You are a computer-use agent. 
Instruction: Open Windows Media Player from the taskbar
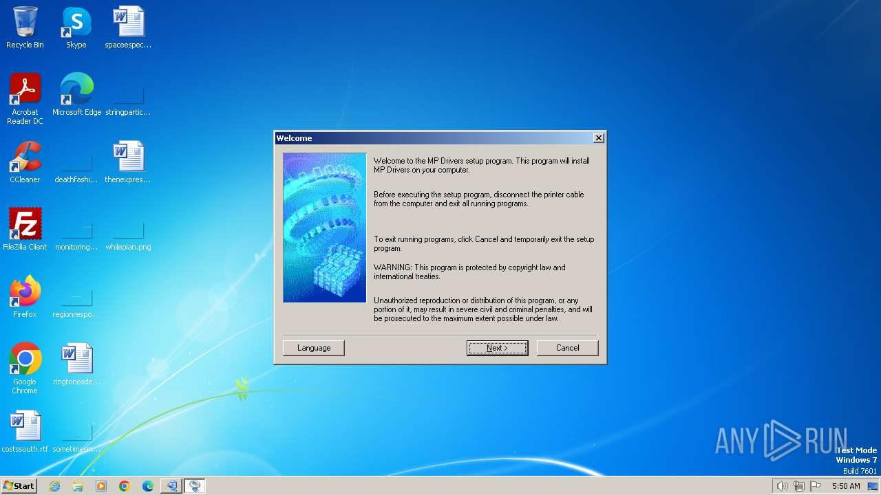click(x=101, y=486)
